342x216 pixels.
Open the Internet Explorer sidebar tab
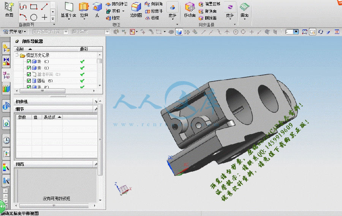click(6, 123)
